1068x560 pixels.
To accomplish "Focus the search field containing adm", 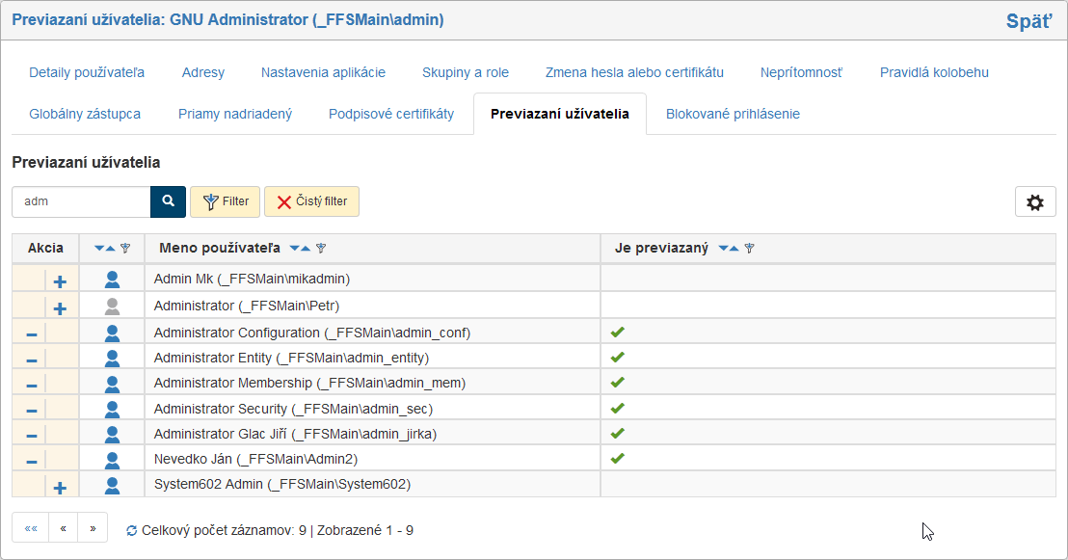I will click(x=82, y=201).
